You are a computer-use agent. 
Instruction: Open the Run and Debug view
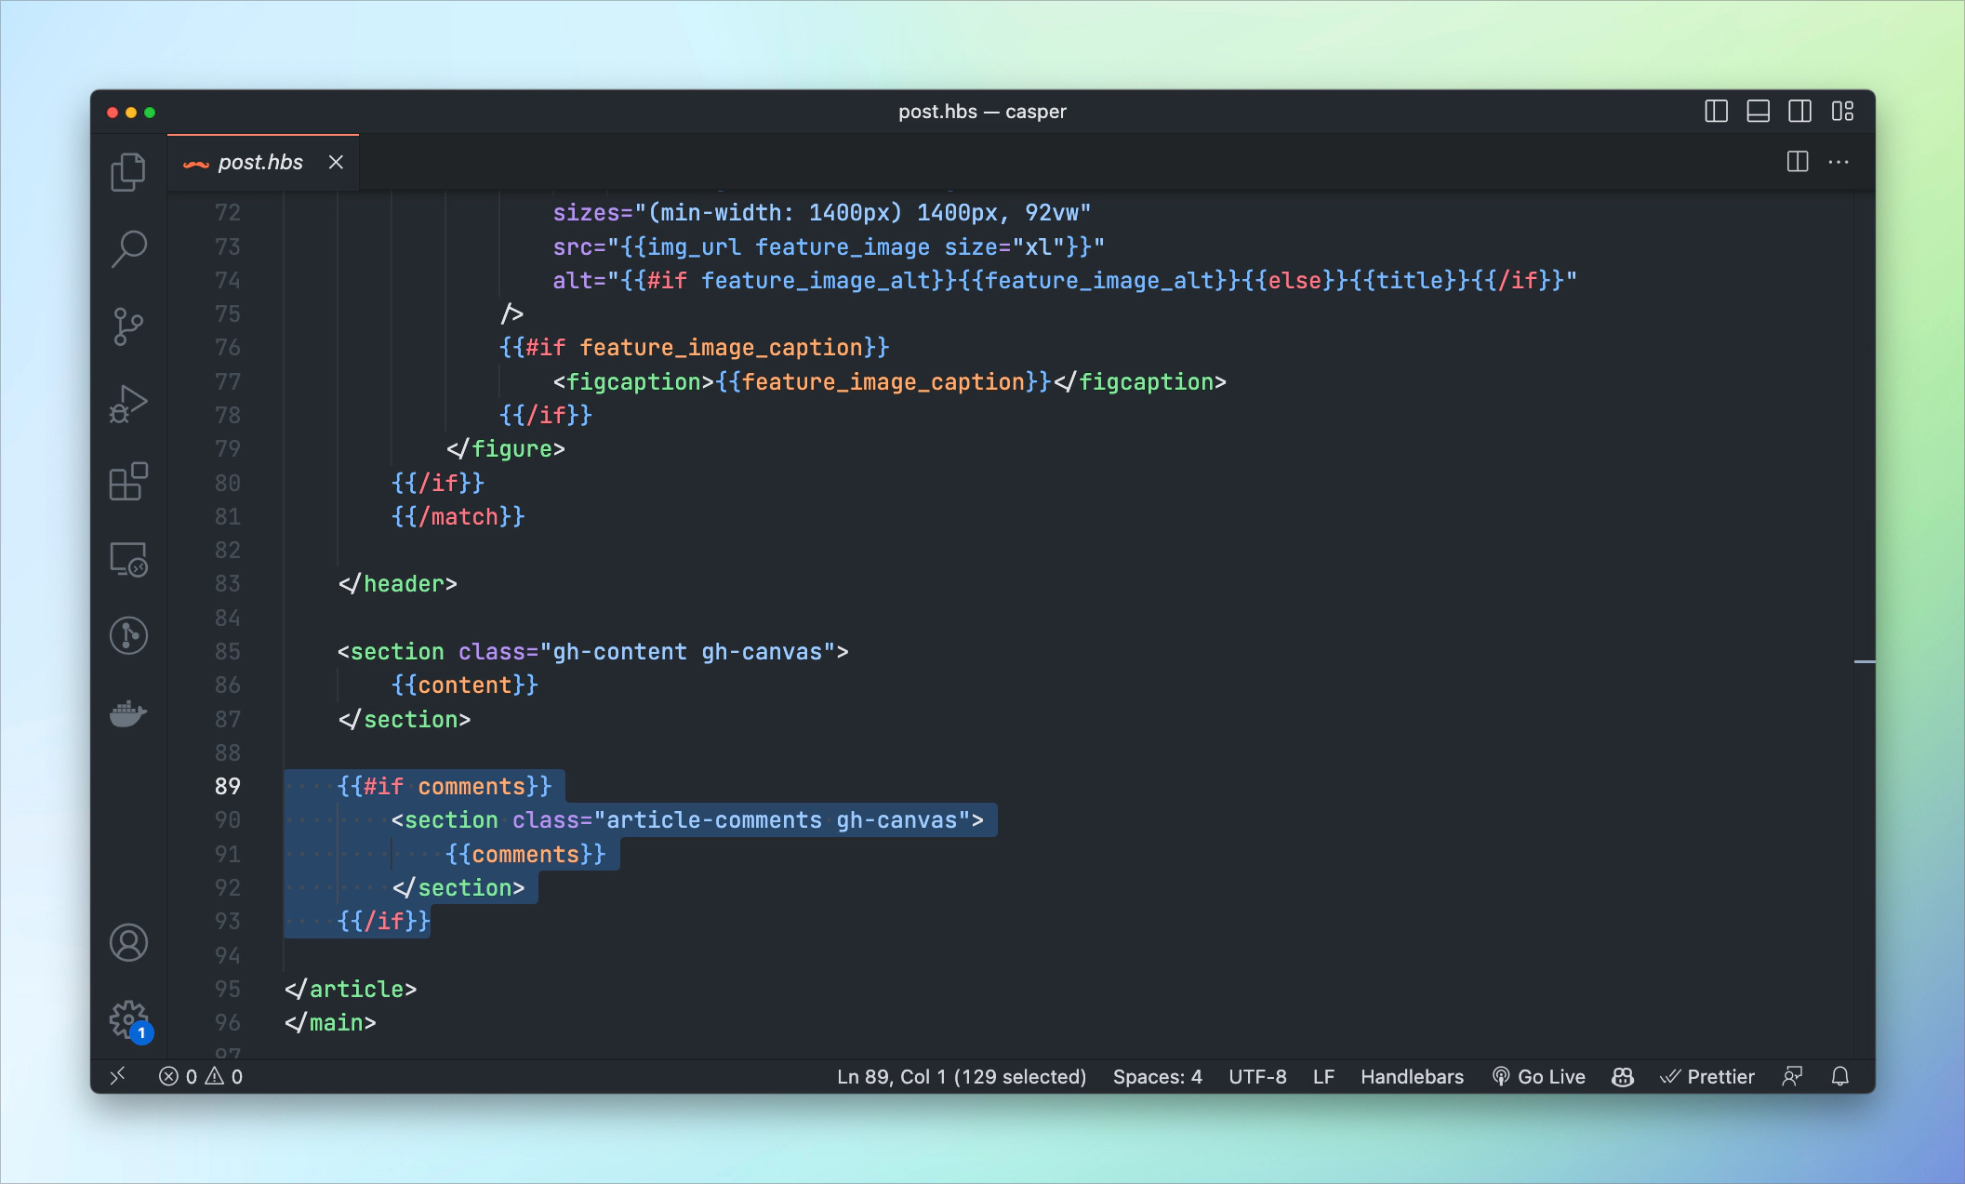pos(128,404)
